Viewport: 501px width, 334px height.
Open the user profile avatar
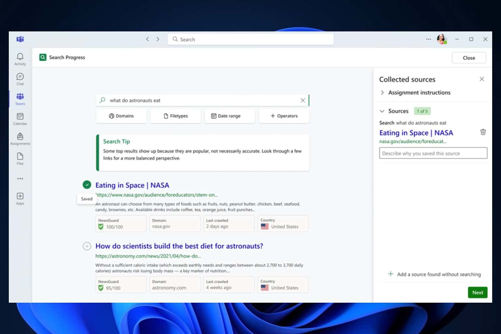(442, 39)
